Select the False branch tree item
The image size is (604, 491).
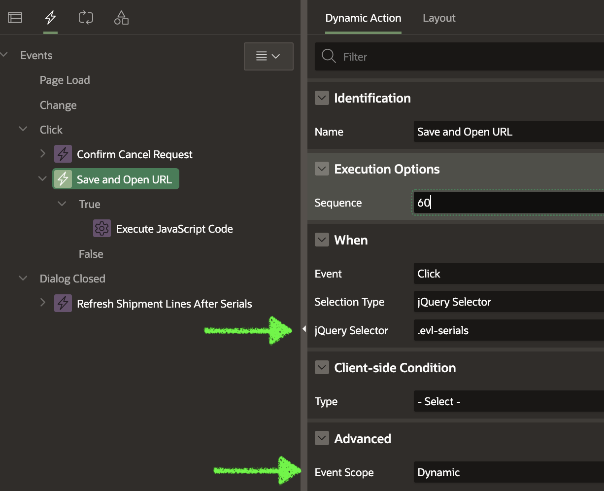[x=91, y=254]
